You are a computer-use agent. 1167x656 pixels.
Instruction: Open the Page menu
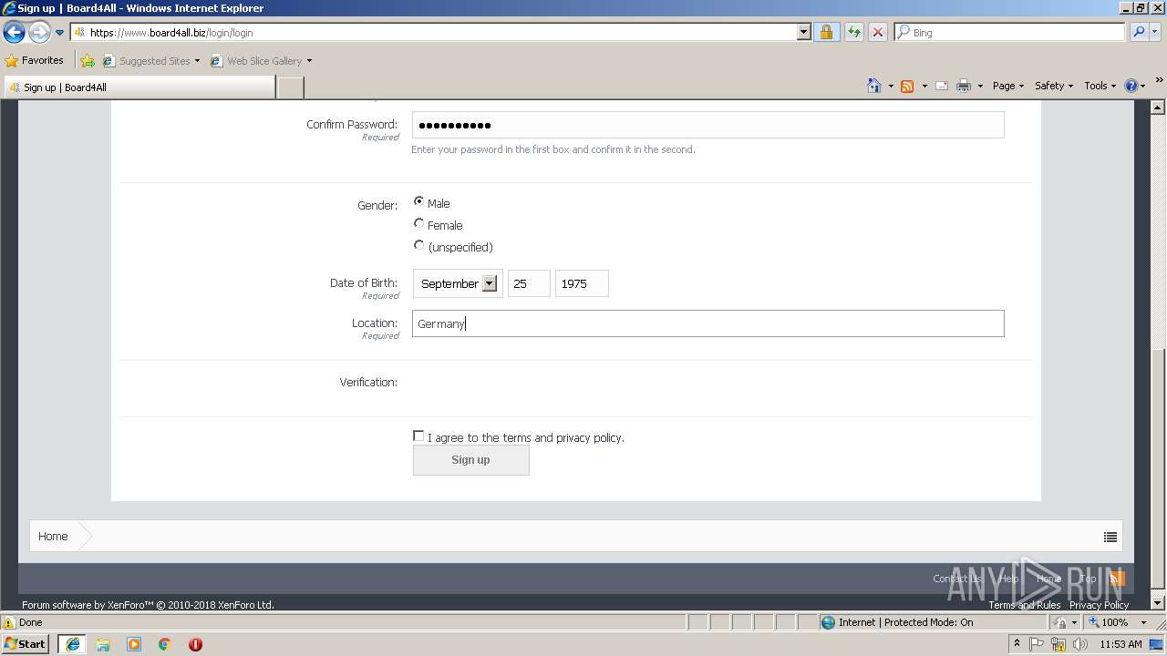[x=1007, y=86]
